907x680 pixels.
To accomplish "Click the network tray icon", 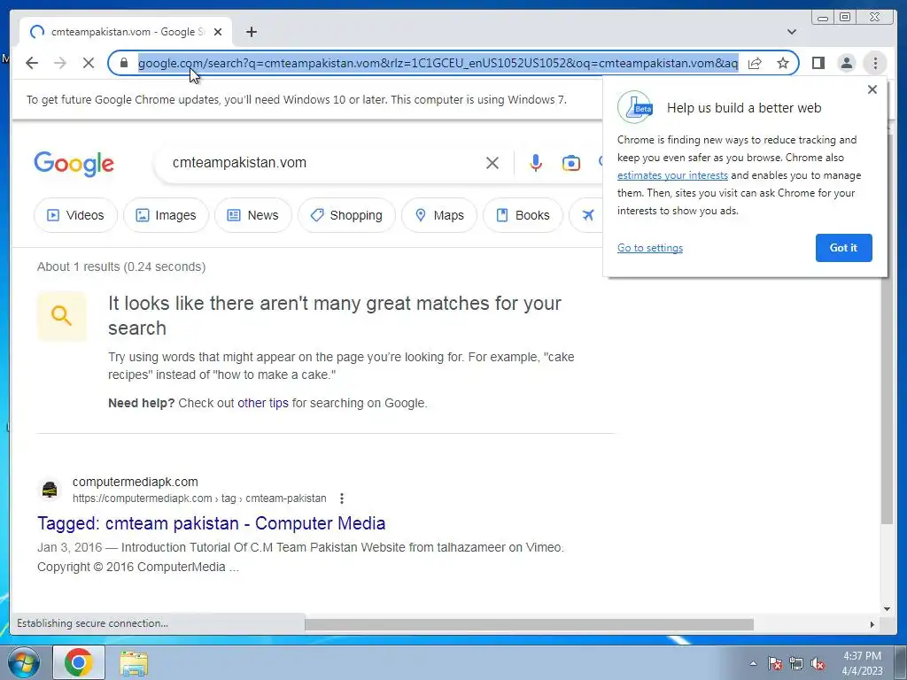I will (796, 663).
